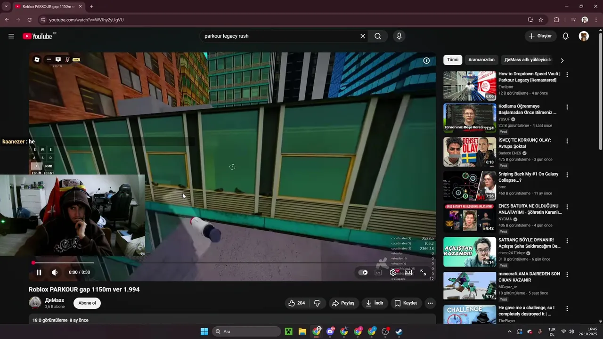Open Sniping Back My #1 video

pyautogui.click(x=470, y=186)
